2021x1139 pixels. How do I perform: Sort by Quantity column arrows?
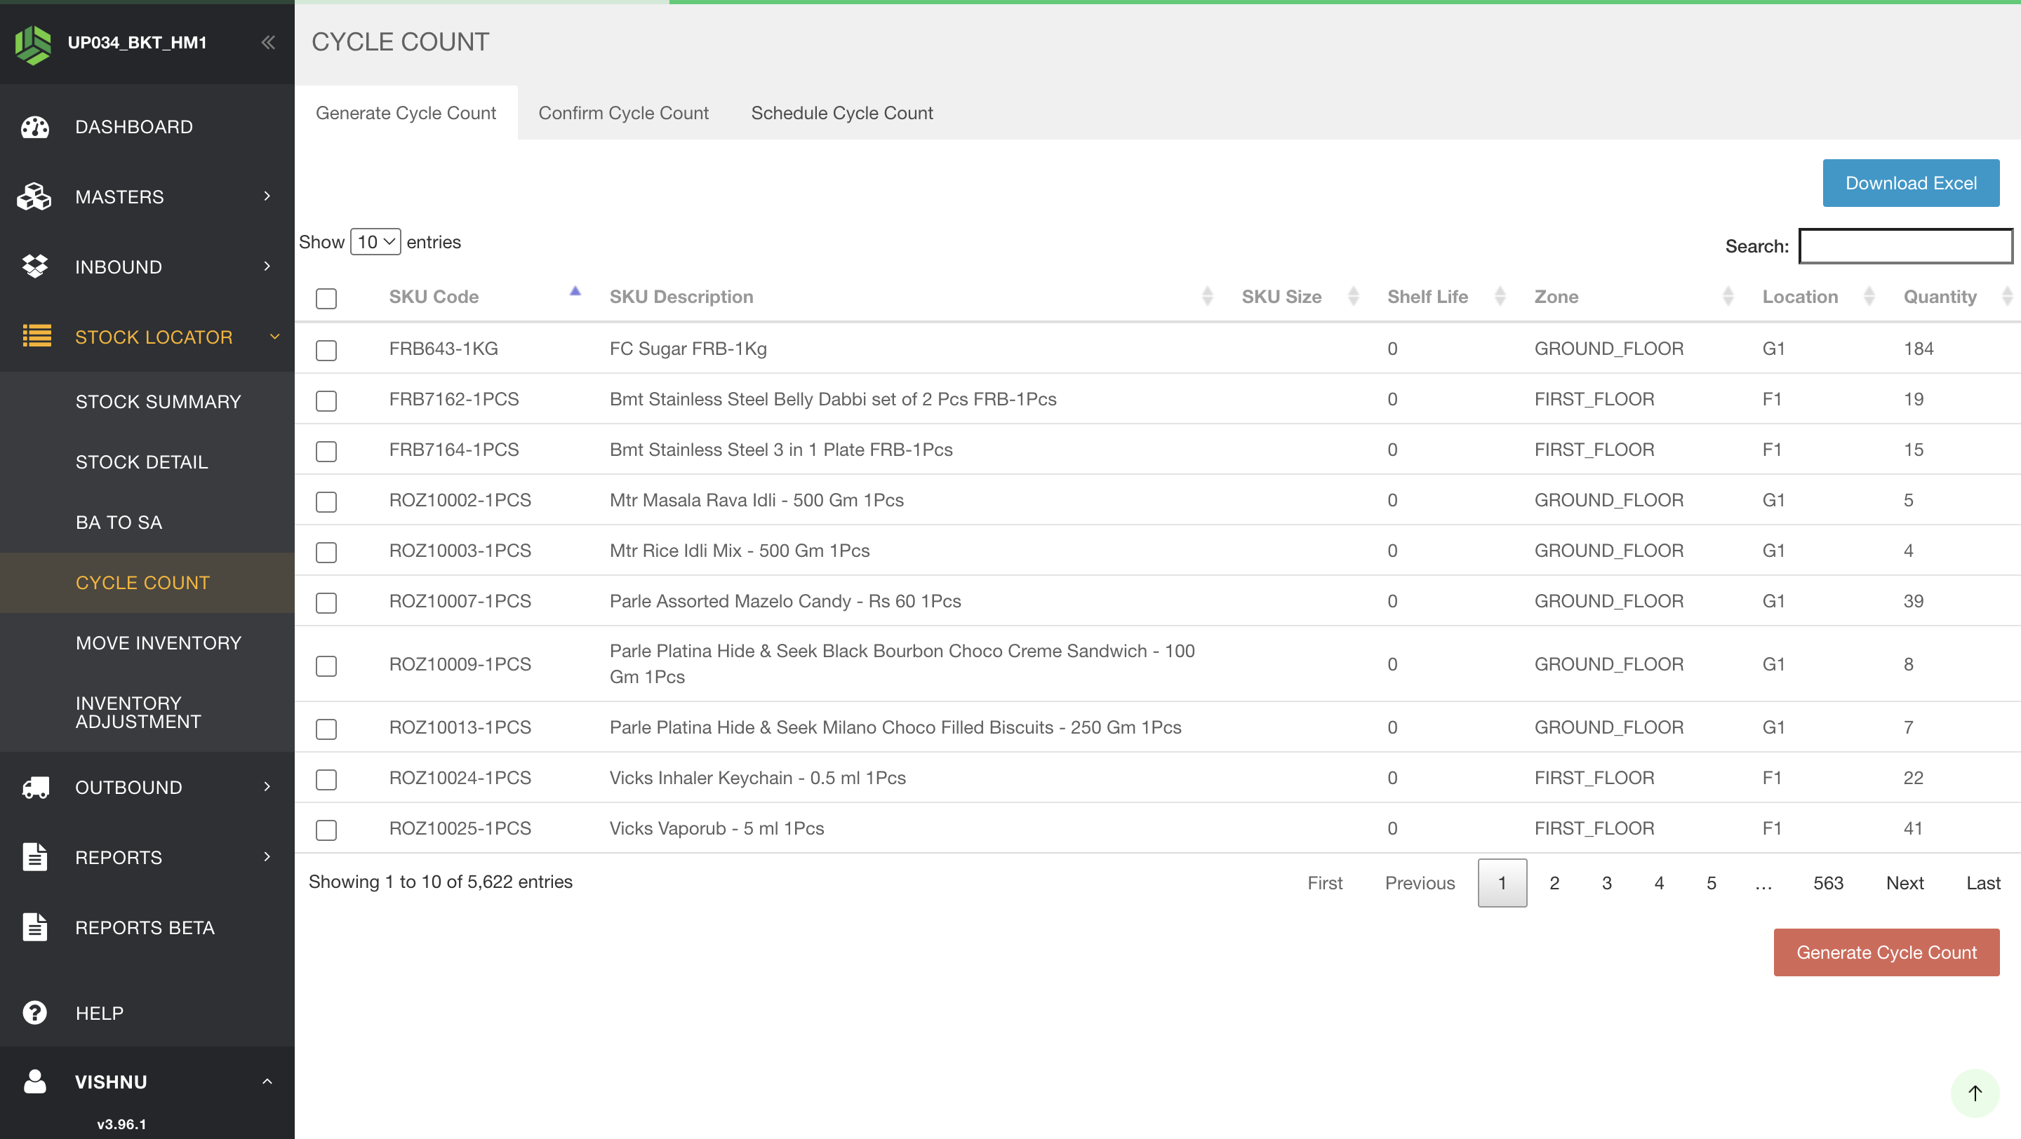pyautogui.click(x=2006, y=296)
